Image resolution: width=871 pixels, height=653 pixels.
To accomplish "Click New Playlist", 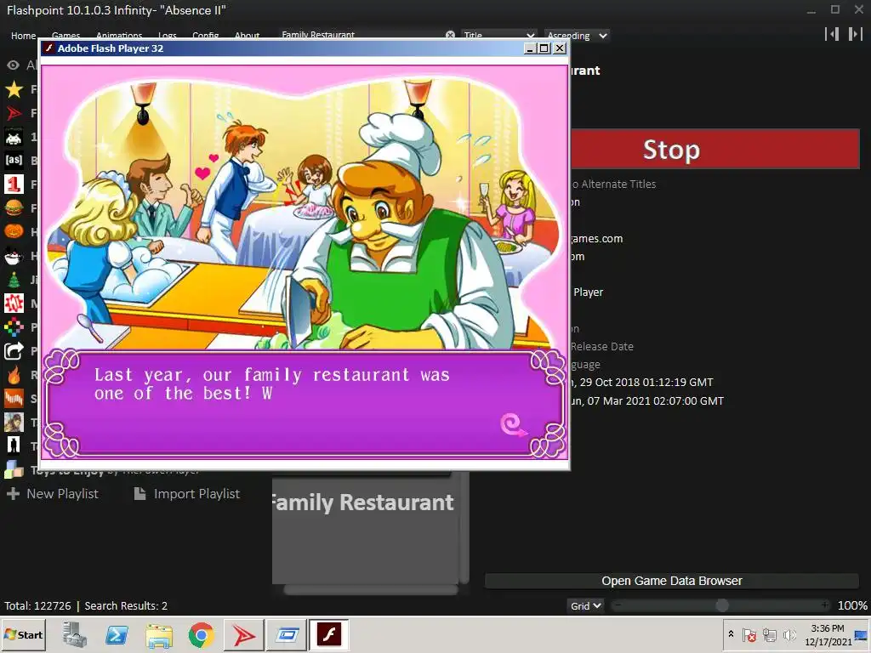I will point(62,494).
